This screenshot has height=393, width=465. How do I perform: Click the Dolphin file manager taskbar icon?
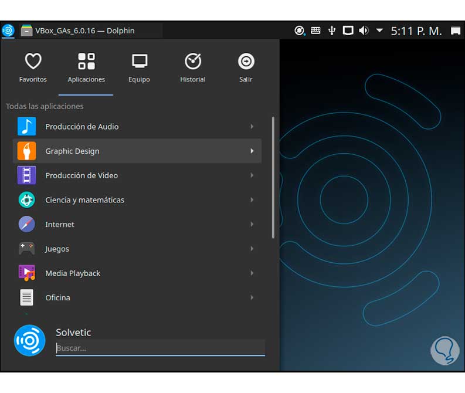26,31
